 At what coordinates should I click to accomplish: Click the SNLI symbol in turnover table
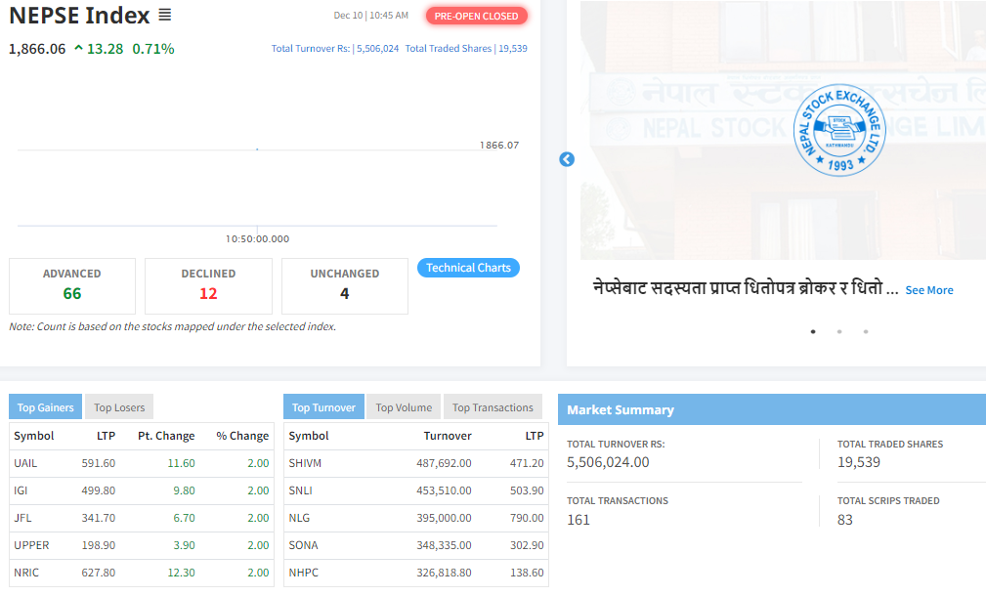[x=301, y=490]
